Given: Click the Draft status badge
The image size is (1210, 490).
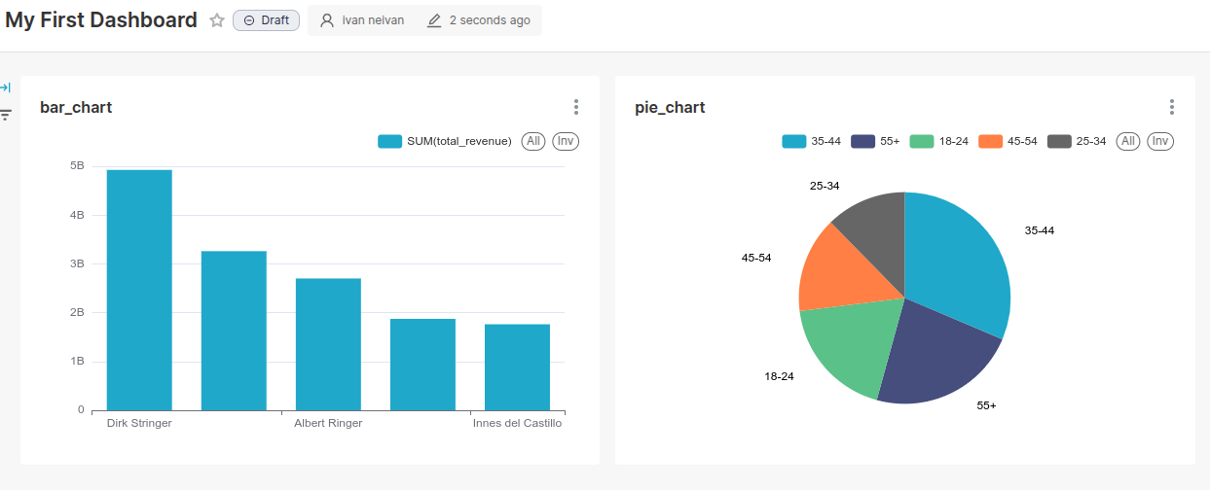Looking at the screenshot, I should pyautogui.click(x=266, y=20).
